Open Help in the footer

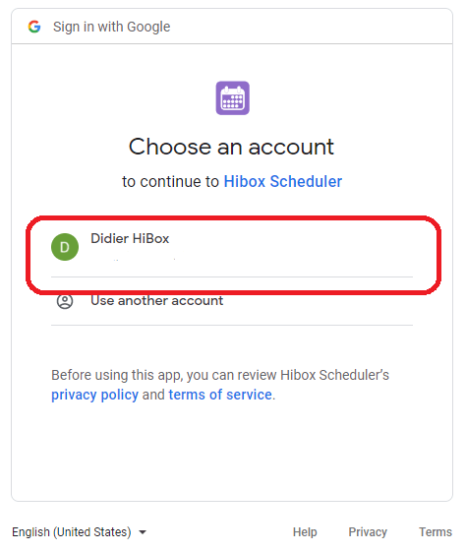pyautogui.click(x=305, y=532)
